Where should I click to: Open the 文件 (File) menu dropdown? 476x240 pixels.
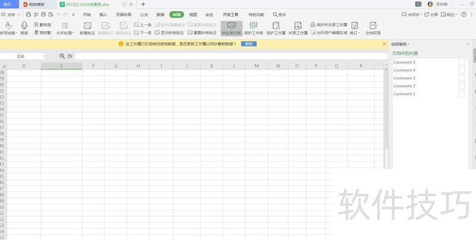[x=11, y=14]
